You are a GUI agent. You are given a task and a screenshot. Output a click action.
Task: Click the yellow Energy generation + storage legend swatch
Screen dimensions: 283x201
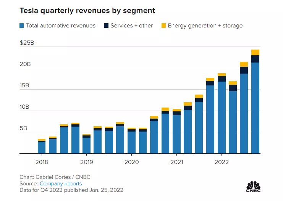tap(163, 26)
